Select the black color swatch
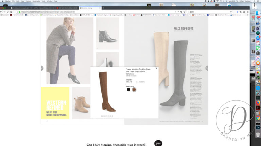Image resolution: width=261 pixels, height=146 pixels. click(x=128, y=89)
